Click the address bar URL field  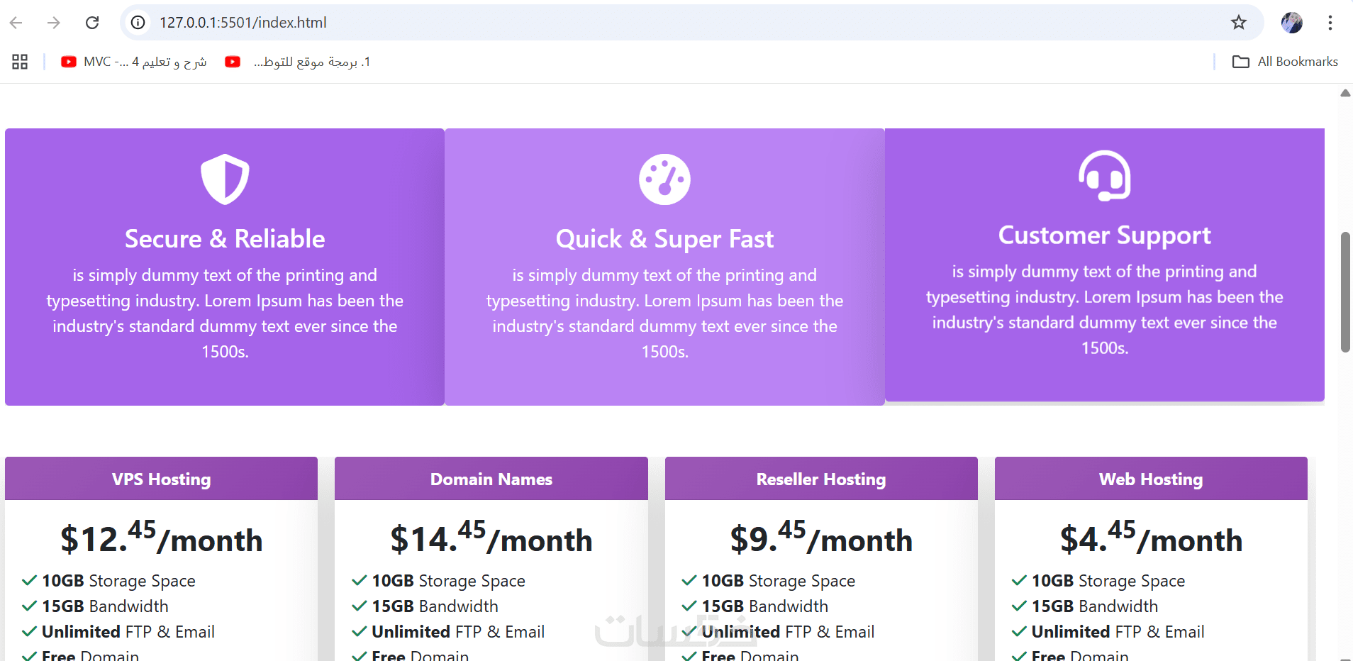coord(638,23)
